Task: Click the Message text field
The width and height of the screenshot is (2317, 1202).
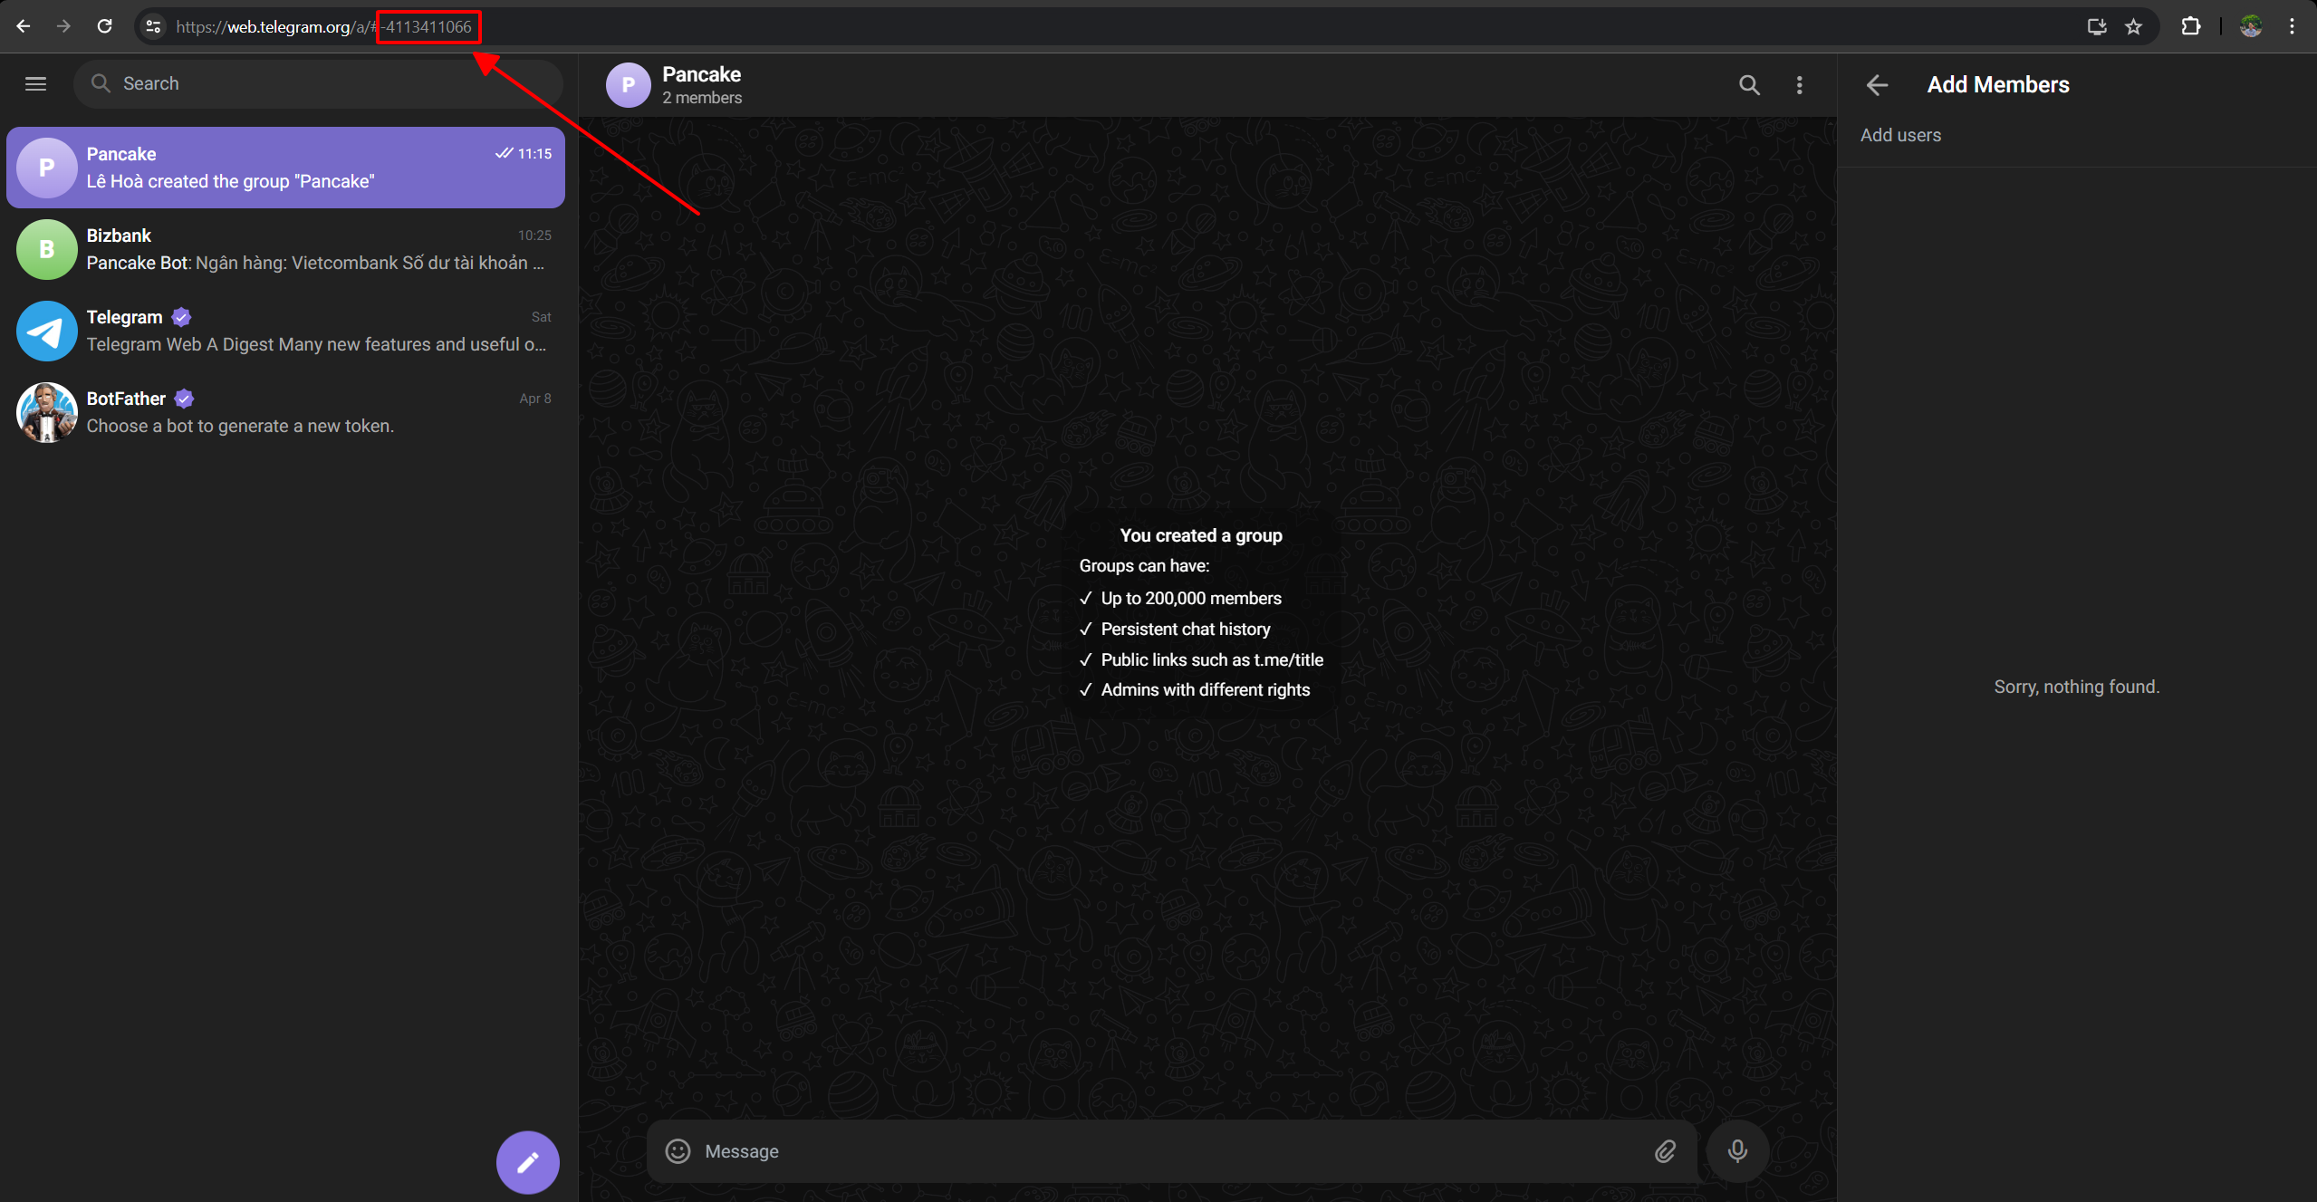Action: coord(1168,1150)
